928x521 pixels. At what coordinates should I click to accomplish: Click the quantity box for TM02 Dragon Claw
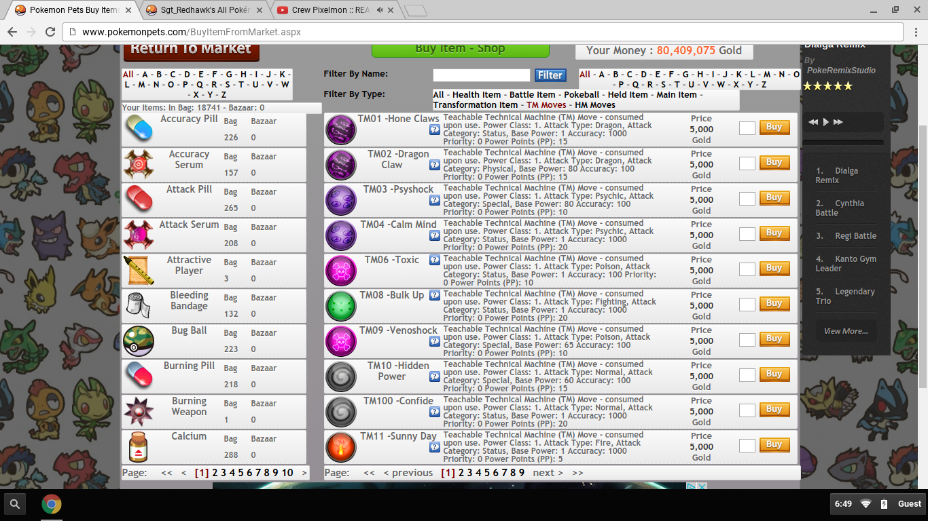(747, 163)
